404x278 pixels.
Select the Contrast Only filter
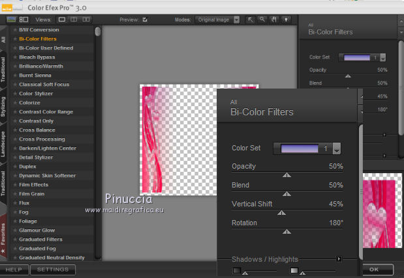(37, 121)
